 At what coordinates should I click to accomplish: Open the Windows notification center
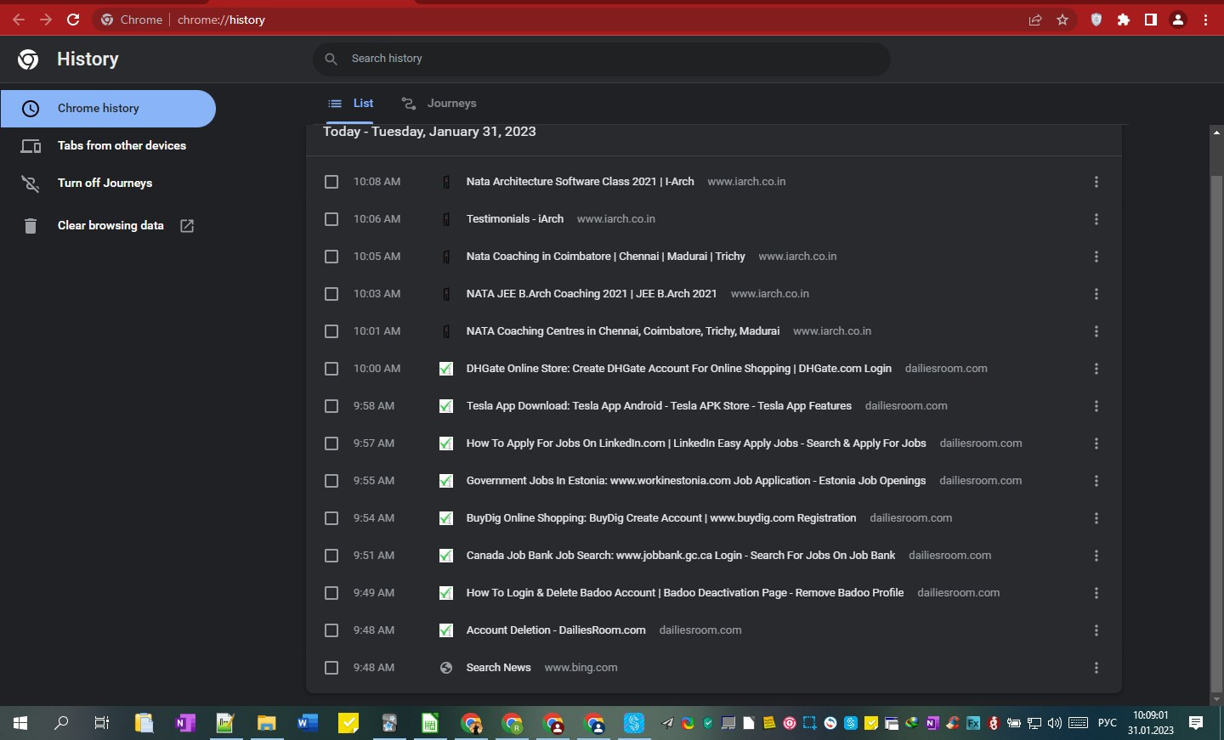pos(1196,723)
